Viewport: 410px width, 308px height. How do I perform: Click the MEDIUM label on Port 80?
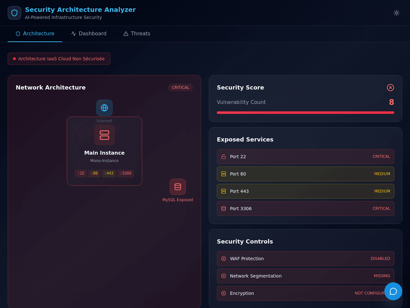(x=382, y=174)
